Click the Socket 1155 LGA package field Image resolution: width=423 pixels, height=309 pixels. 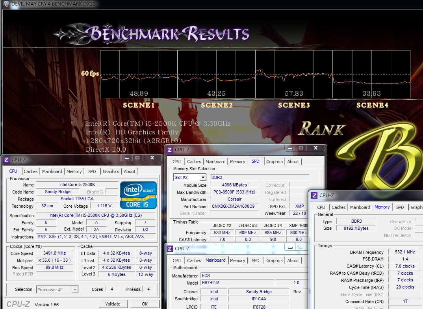pos(77,199)
